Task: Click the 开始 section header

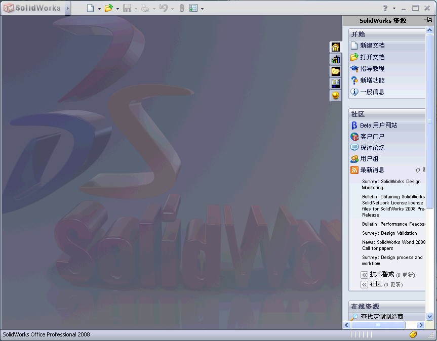Action: 387,34
